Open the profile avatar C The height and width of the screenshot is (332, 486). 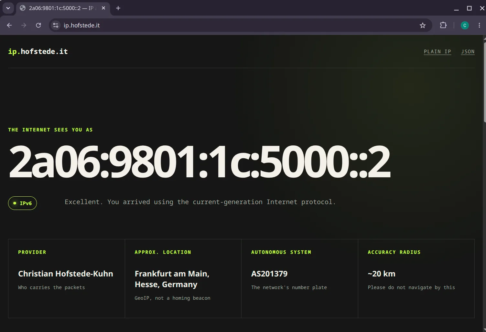[x=465, y=25]
